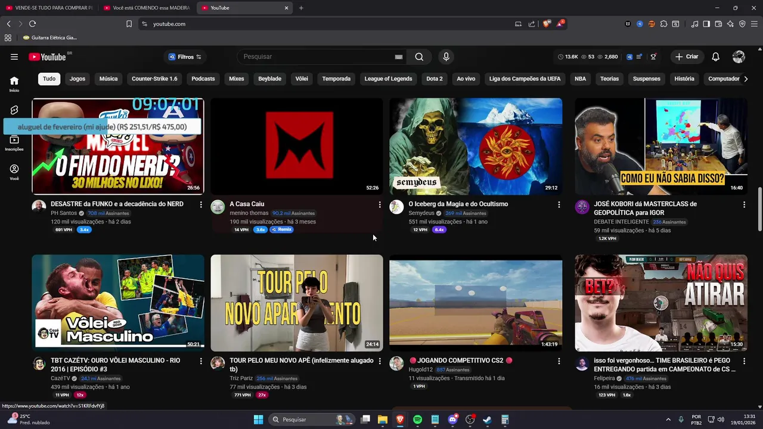Select the Jogos category chip
The image size is (763, 429).
[77, 79]
